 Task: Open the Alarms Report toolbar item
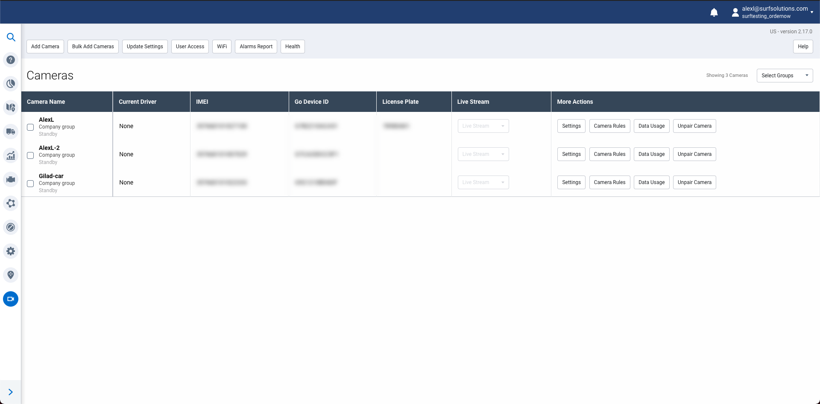pyautogui.click(x=256, y=47)
